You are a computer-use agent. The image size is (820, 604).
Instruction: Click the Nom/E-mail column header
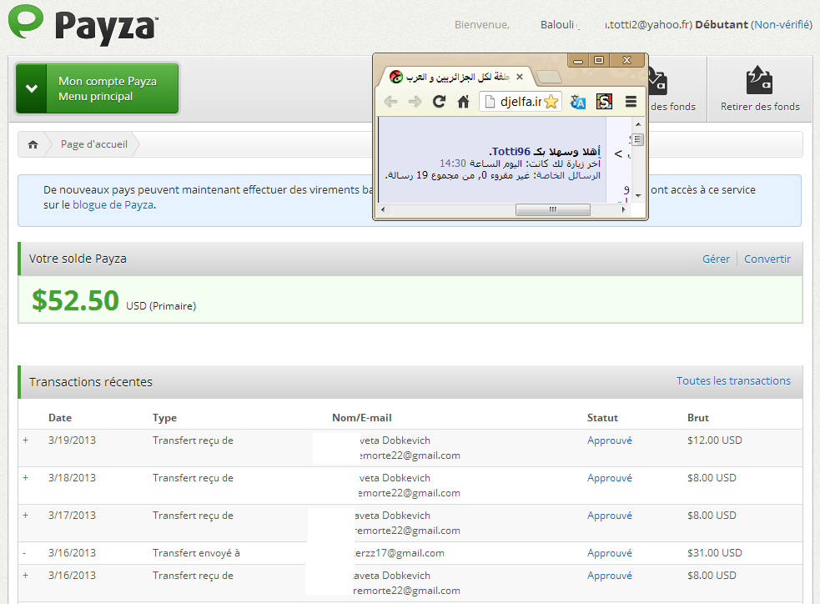(x=362, y=418)
